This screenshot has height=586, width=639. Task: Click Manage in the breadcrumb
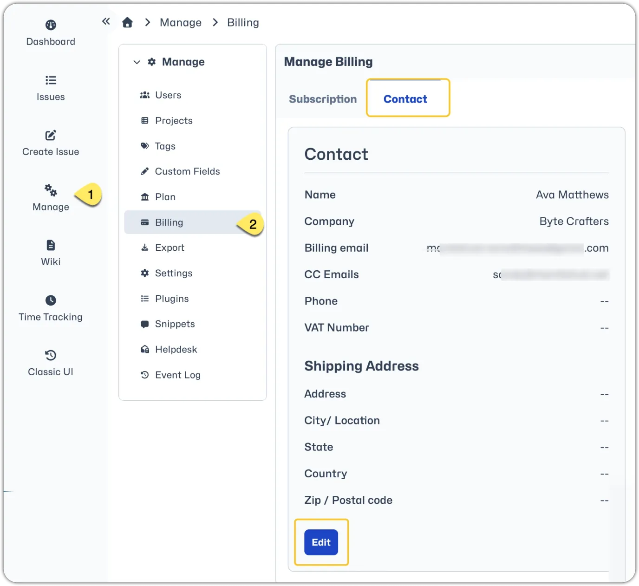tap(181, 22)
